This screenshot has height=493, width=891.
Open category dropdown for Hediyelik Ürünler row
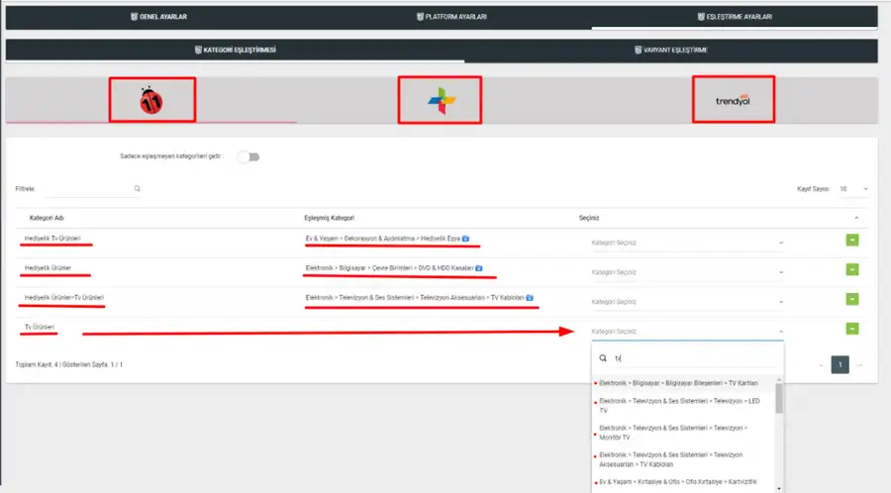click(686, 272)
